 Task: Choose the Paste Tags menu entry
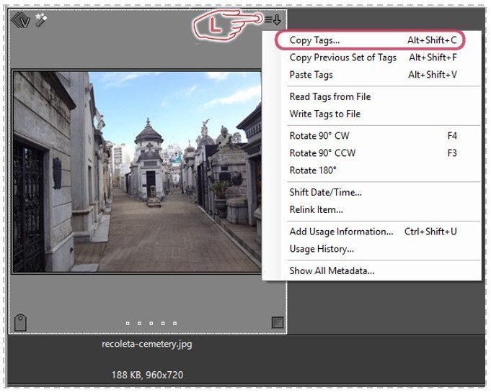pyautogui.click(x=311, y=75)
